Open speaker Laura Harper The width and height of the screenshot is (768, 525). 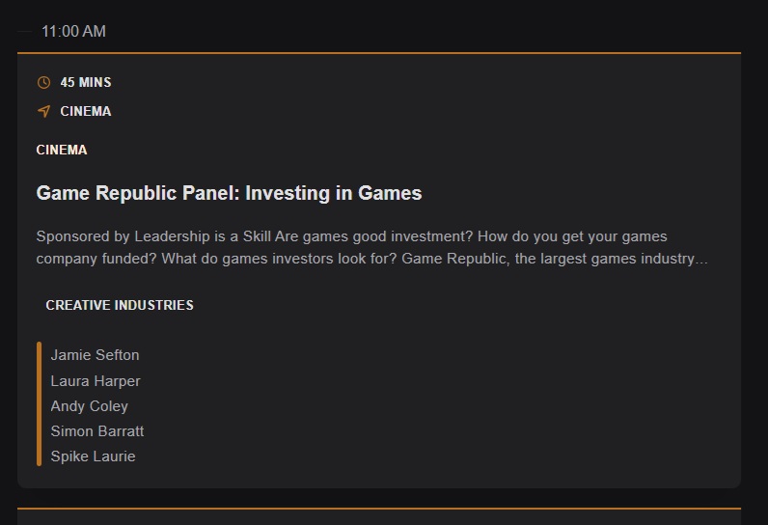pyautogui.click(x=96, y=381)
